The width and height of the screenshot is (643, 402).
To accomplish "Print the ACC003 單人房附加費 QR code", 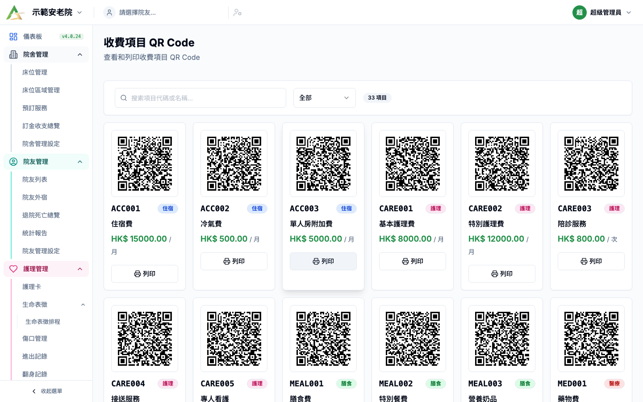I will 323,261.
